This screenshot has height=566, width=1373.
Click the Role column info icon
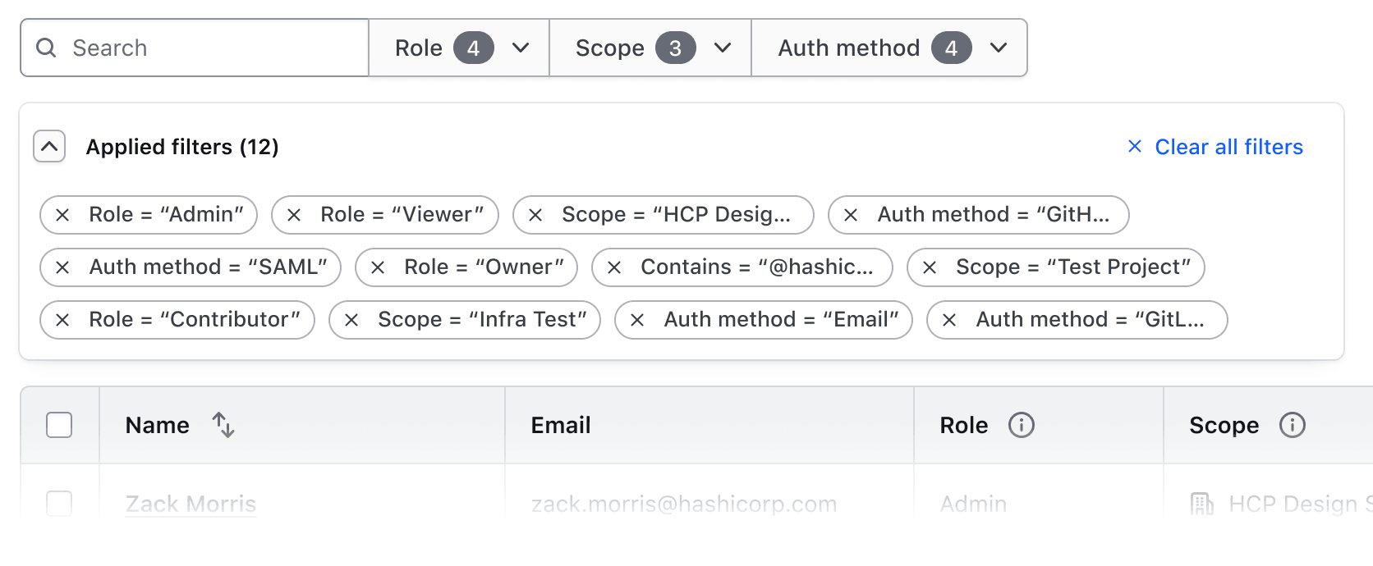click(1021, 425)
